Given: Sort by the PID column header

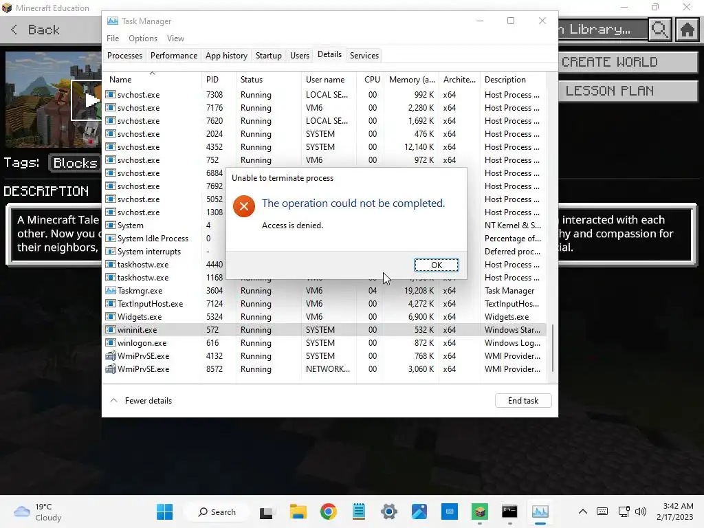Looking at the screenshot, I should [219, 80].
